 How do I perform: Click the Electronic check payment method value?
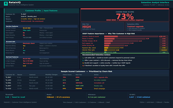pos(29,43)
